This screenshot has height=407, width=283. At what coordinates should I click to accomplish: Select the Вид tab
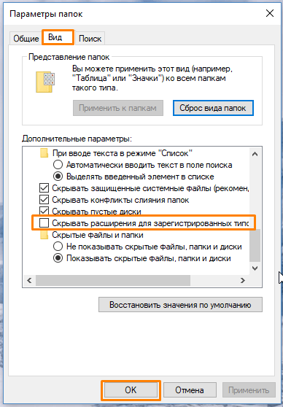click(x=58, y=37)
